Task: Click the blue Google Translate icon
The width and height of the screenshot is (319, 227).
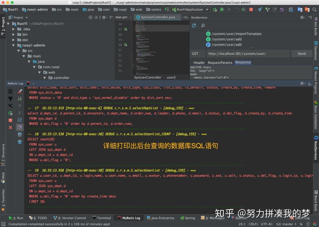Action: 300,9
